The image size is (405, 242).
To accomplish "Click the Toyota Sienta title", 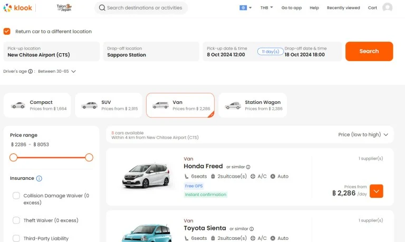I will click(x=205, y=228).
